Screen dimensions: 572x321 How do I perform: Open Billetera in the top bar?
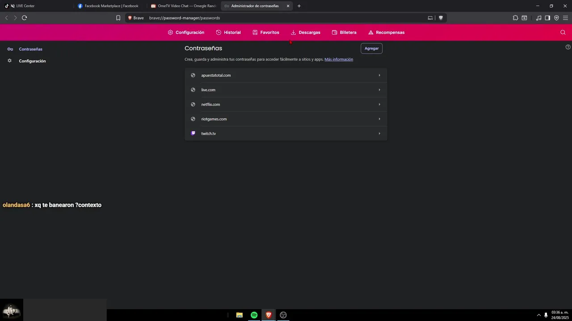(344, 33)
